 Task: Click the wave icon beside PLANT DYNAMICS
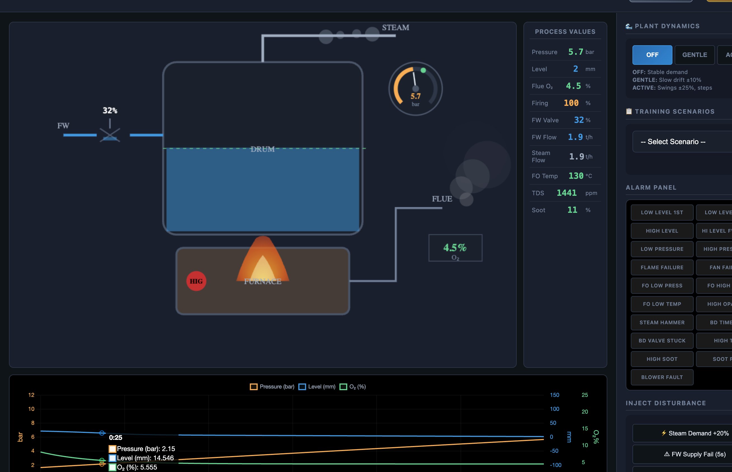click(629, 26)
